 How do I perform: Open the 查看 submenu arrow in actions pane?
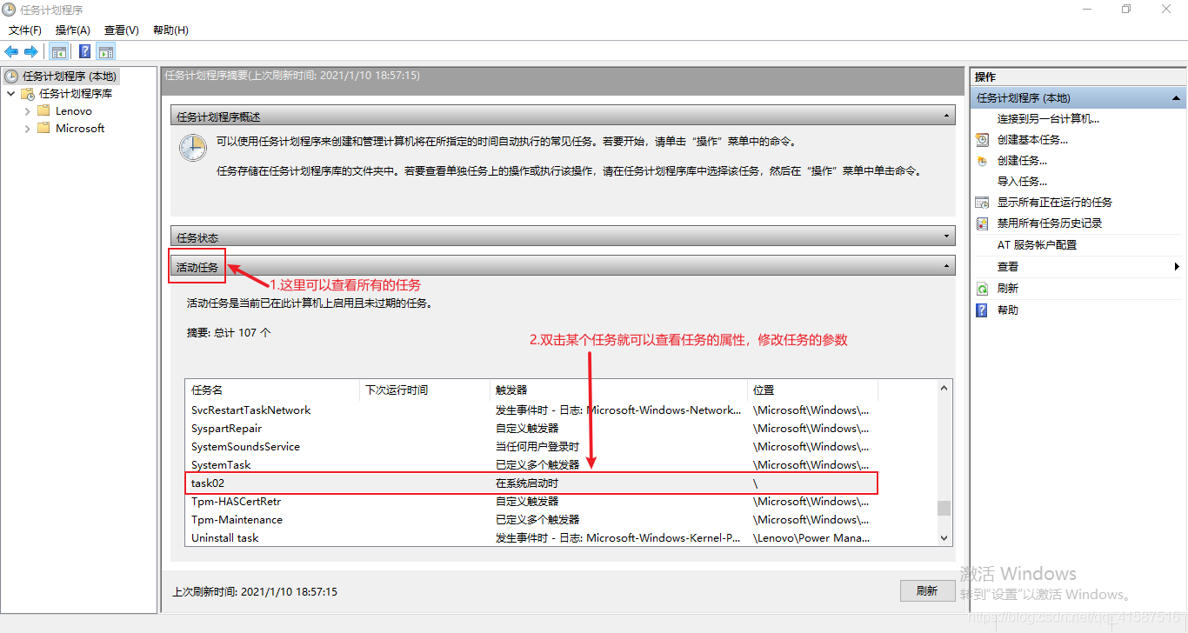tap(1177, 267)
